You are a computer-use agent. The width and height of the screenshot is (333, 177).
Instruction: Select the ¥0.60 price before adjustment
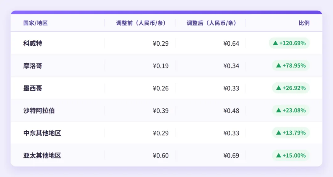[x=161, y=155]
